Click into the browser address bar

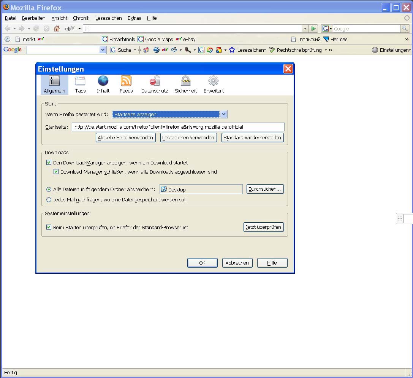point(193,29)
